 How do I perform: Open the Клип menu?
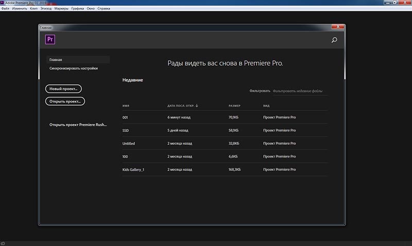click(x=33, y=8)
